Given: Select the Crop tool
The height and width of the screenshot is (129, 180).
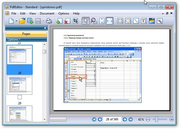Looking at the screenshot, I should 76,21.
